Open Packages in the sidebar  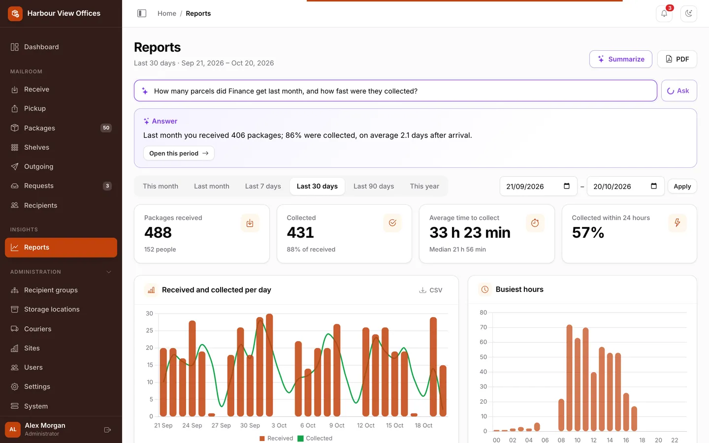tap(61, 128)
